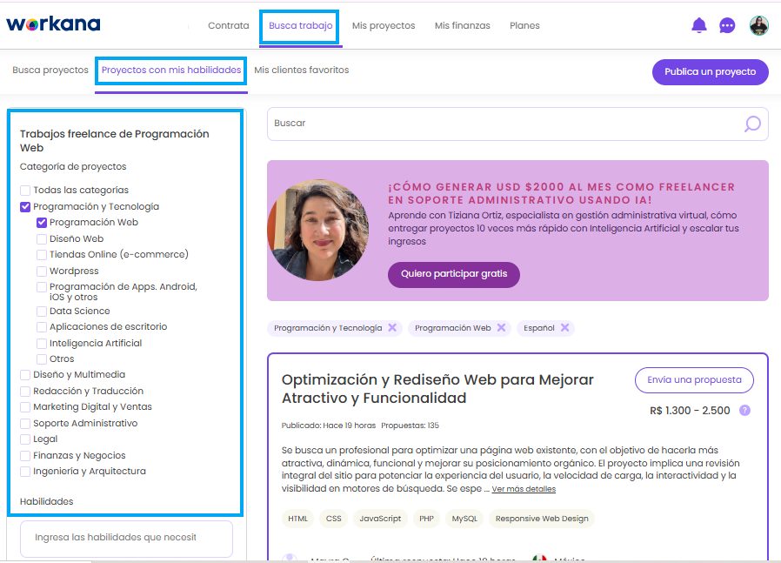The width and height of the screenshot is (781, 563).
Task: Check the Ingeniería y Arquitectura checkbox
Action: (25, 472)
